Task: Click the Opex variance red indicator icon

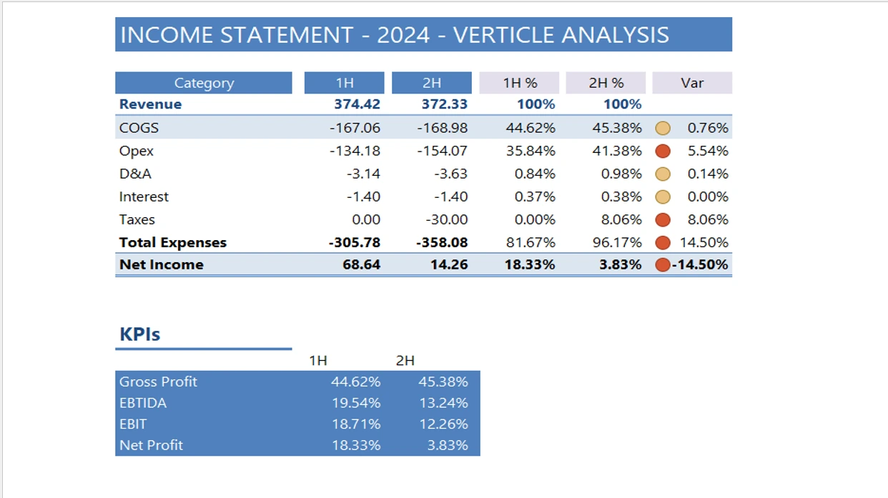Action: tap(663, 151)
